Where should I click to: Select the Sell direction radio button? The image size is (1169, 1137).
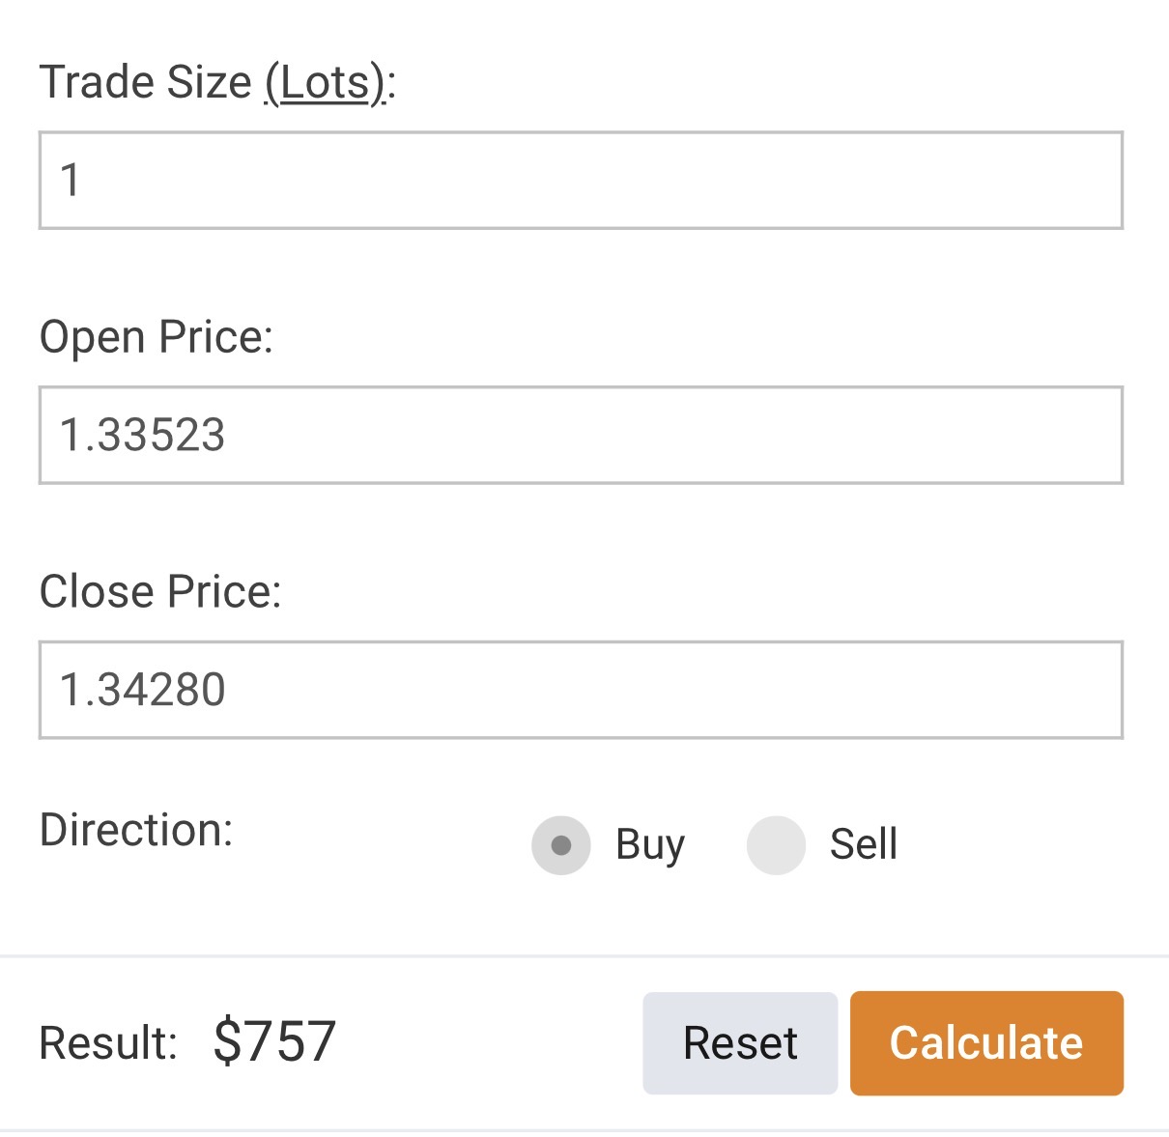776,845
